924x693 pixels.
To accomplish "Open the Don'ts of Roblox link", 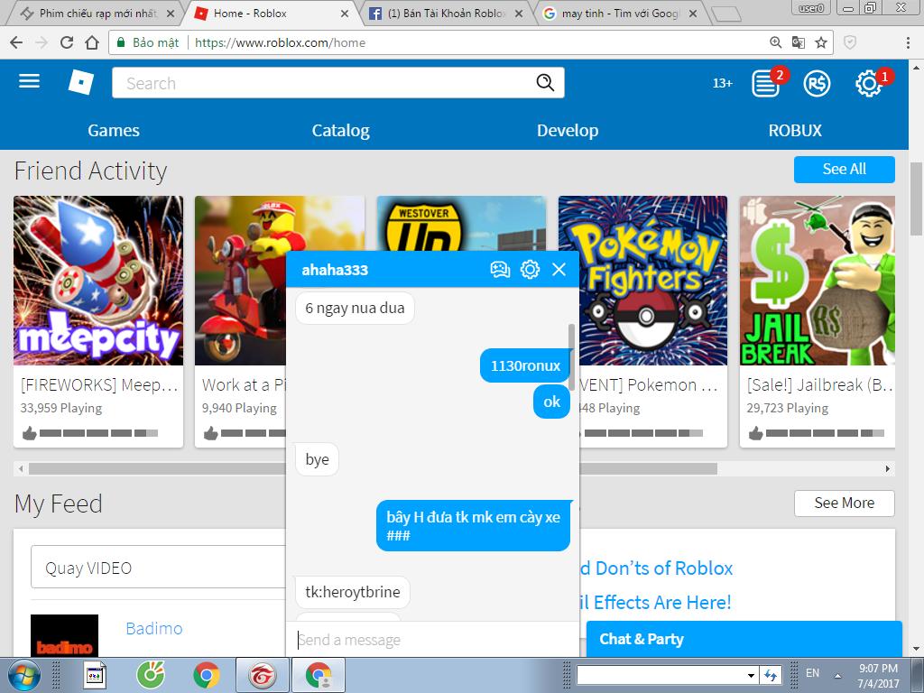I will [656, 568].
